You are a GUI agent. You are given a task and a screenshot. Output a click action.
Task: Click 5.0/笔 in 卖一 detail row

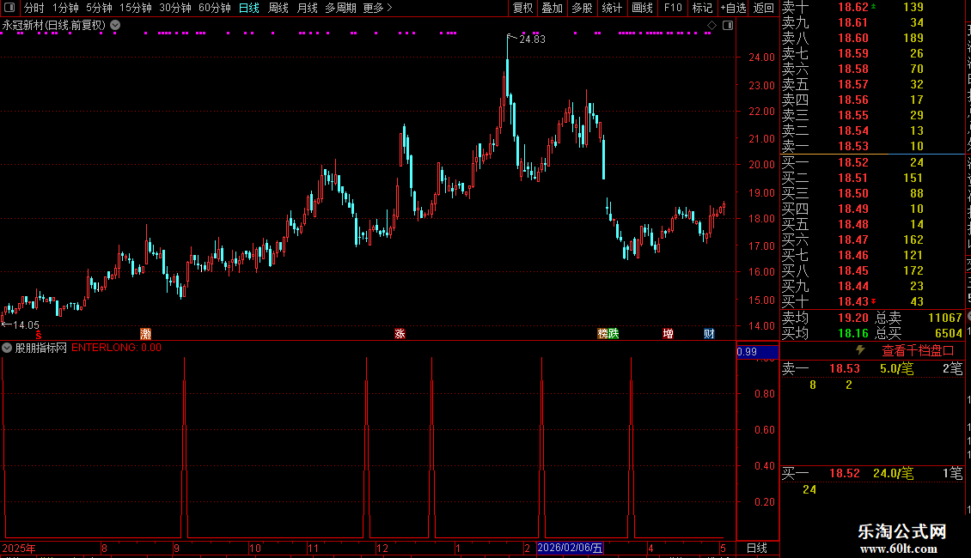pyautogui.click(x=897, y=368)
